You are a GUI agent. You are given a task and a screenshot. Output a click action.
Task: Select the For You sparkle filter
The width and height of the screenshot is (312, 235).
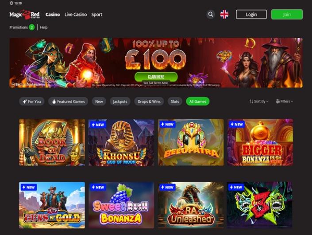[32, 102]
